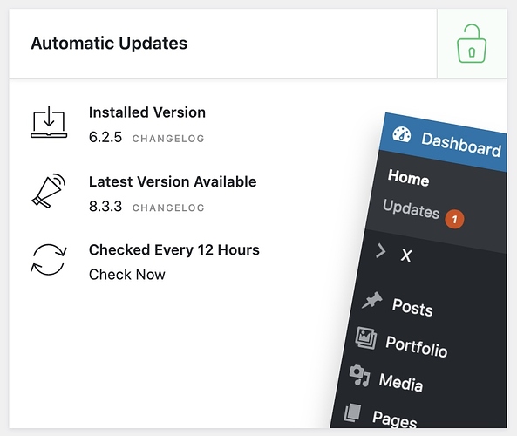Open changelog for latest version 8.3.3
The height and width of the screenshot is (436, 517).
(x=168, y=208)
